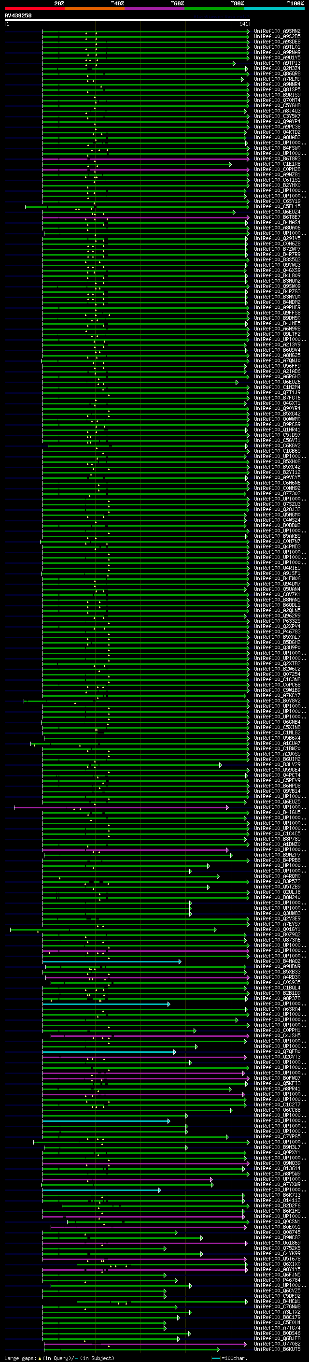The image size is (309, 1362).
Task: Click the UniRef100_B0Y8V2 label
Action: [x=277, y=701]
